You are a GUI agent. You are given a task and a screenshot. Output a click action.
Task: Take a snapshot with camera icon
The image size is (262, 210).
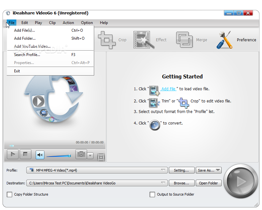81,154
